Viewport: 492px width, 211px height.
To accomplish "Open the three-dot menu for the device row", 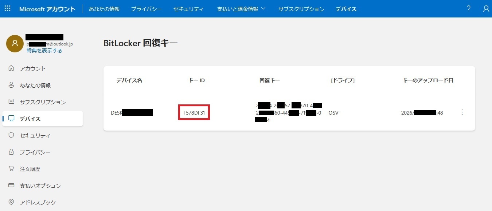I will 462,112.
